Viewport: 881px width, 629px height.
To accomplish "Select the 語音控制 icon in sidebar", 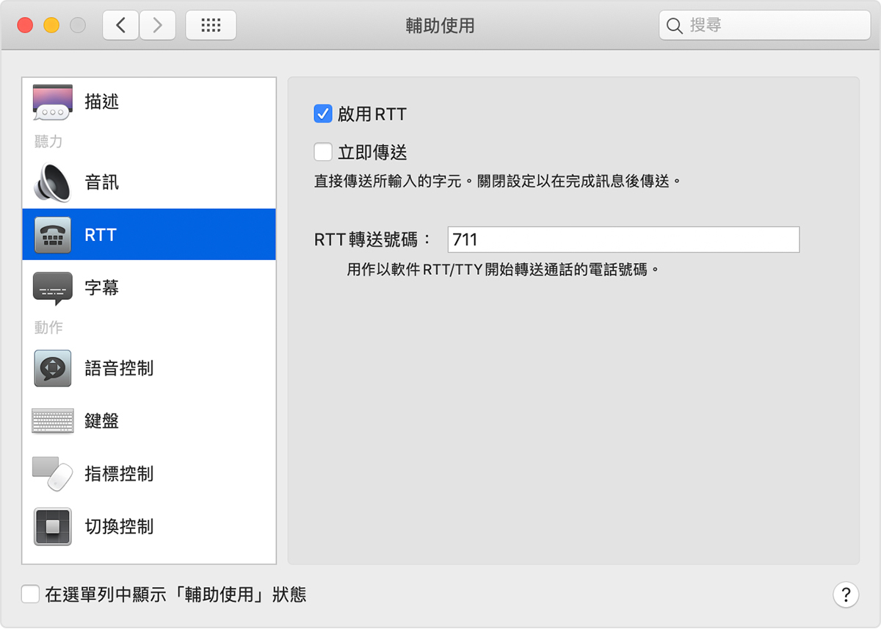I will 52,368.
